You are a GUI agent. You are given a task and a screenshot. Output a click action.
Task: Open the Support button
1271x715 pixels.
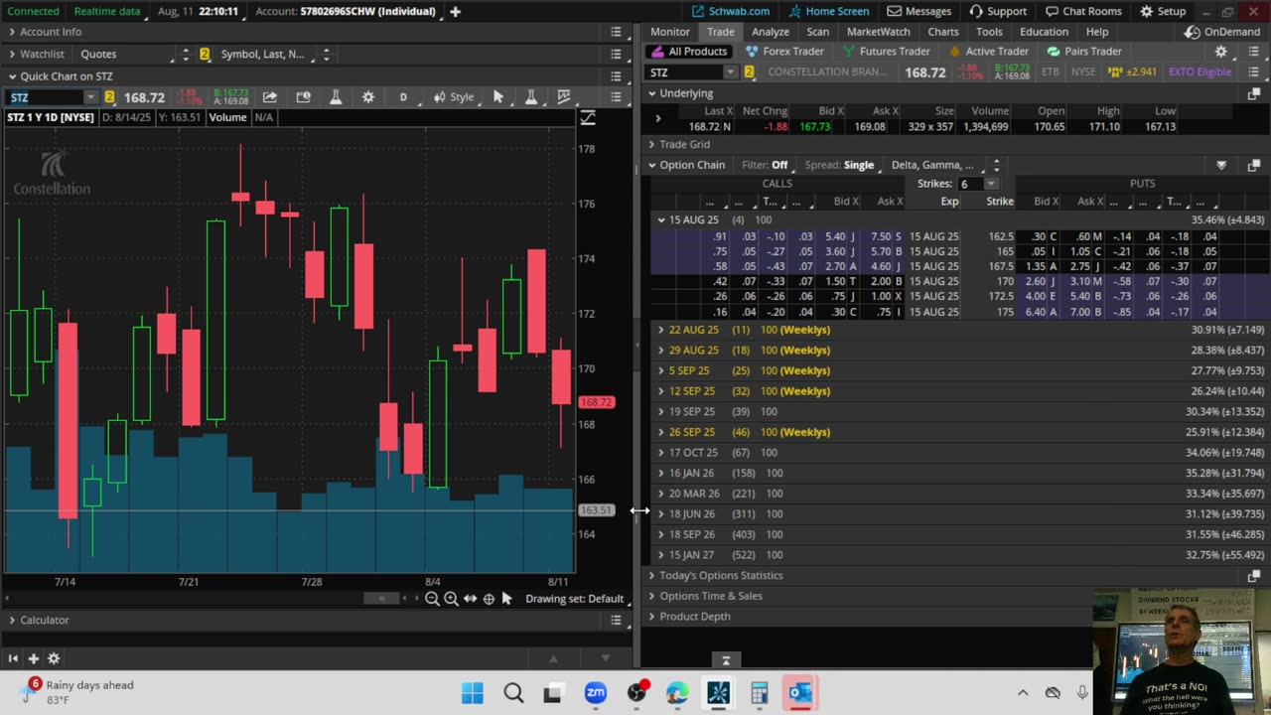click(x=998, y=11)
